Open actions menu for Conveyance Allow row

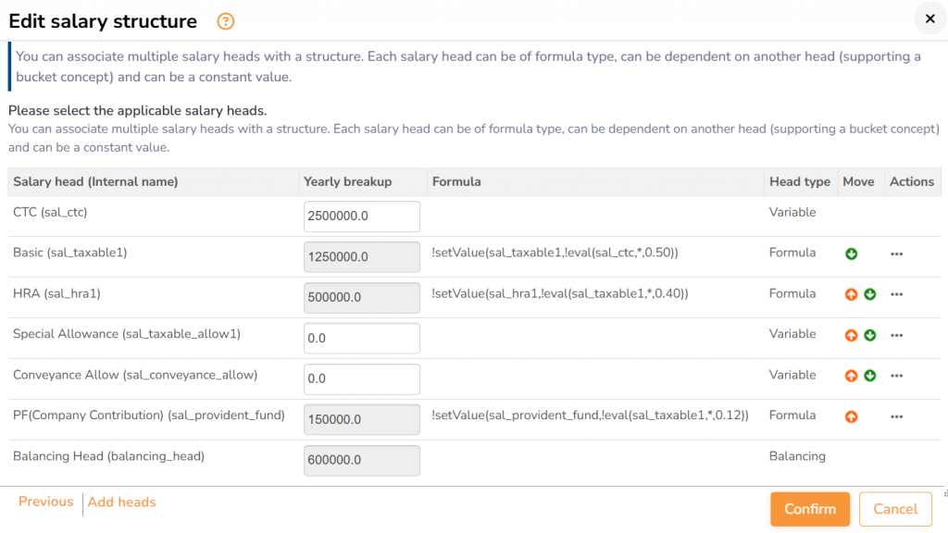pos(896,376)
